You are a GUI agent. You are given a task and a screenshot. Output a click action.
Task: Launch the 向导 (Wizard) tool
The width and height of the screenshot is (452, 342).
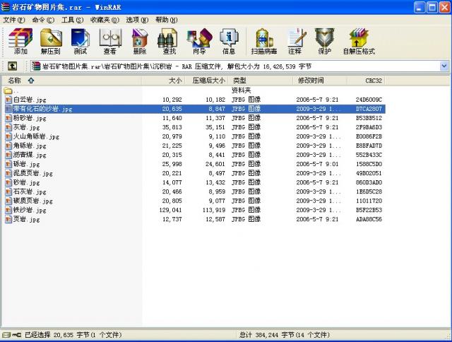(199, 41)
